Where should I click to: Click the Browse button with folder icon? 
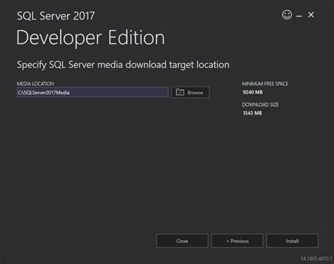[x=190, y=92]
